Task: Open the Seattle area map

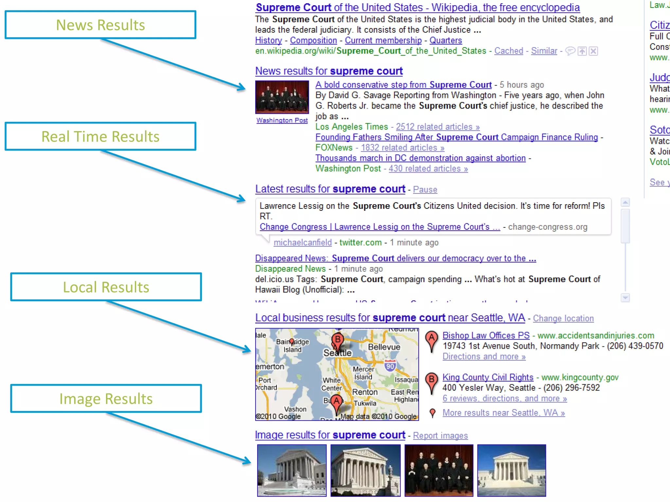Action: click(337, 374)
